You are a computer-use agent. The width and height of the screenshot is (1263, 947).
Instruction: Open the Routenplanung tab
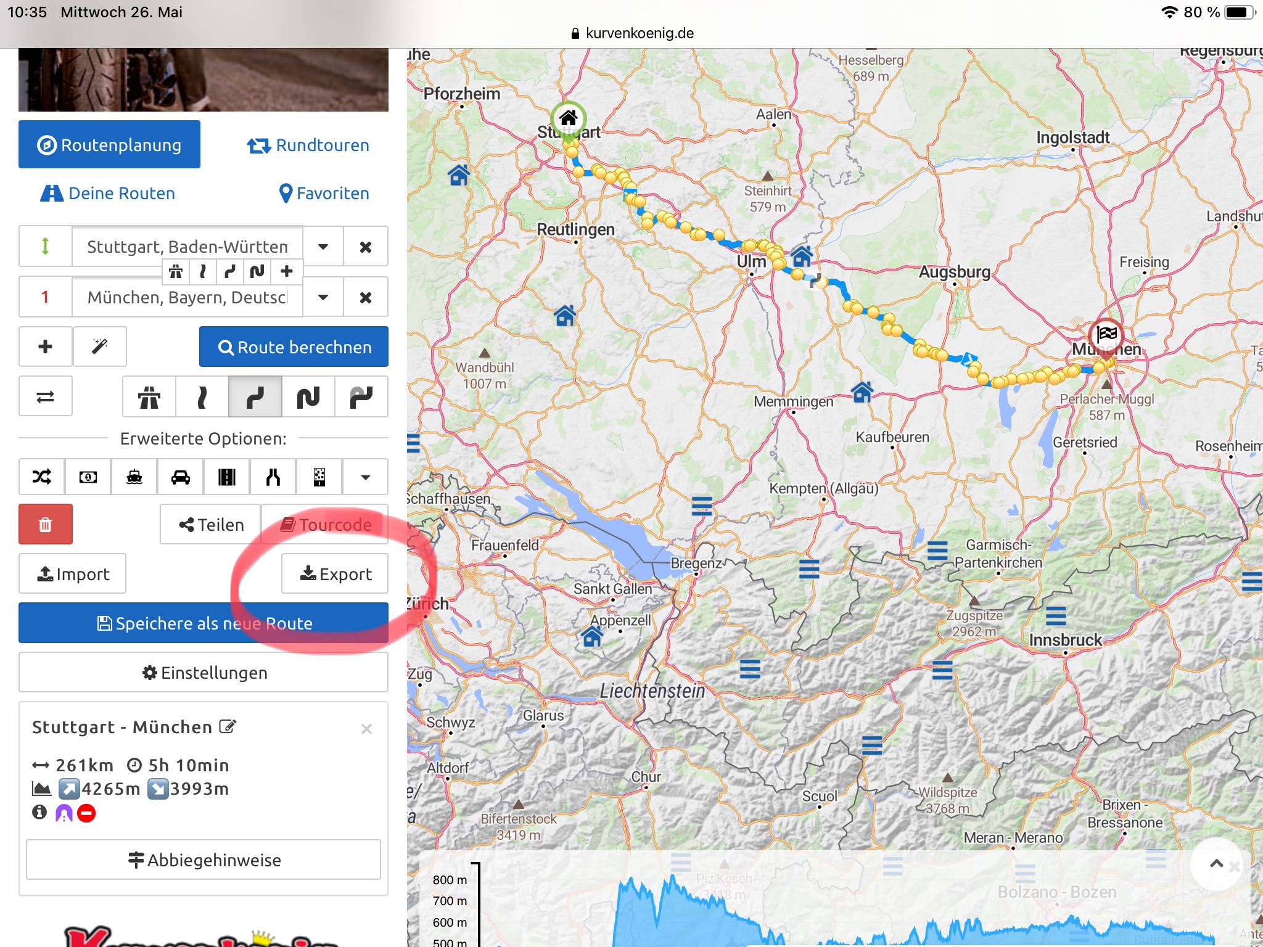point(109,145)
